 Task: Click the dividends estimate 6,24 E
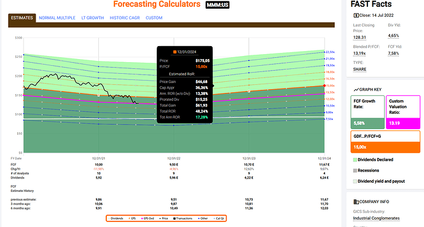click(324, 178)
